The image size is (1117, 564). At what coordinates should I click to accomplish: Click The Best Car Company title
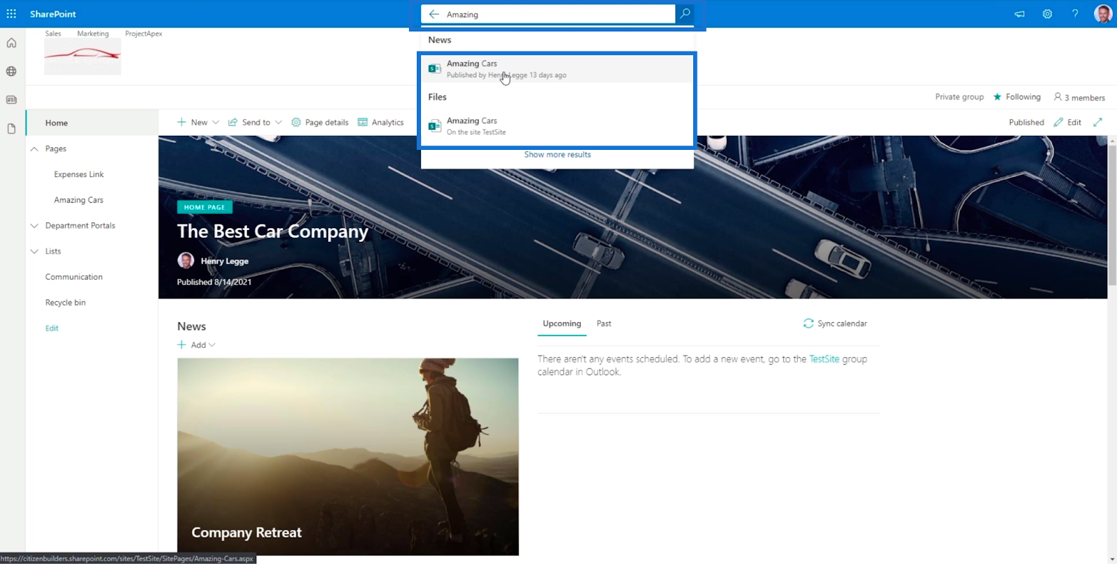(x=272, y=231)
